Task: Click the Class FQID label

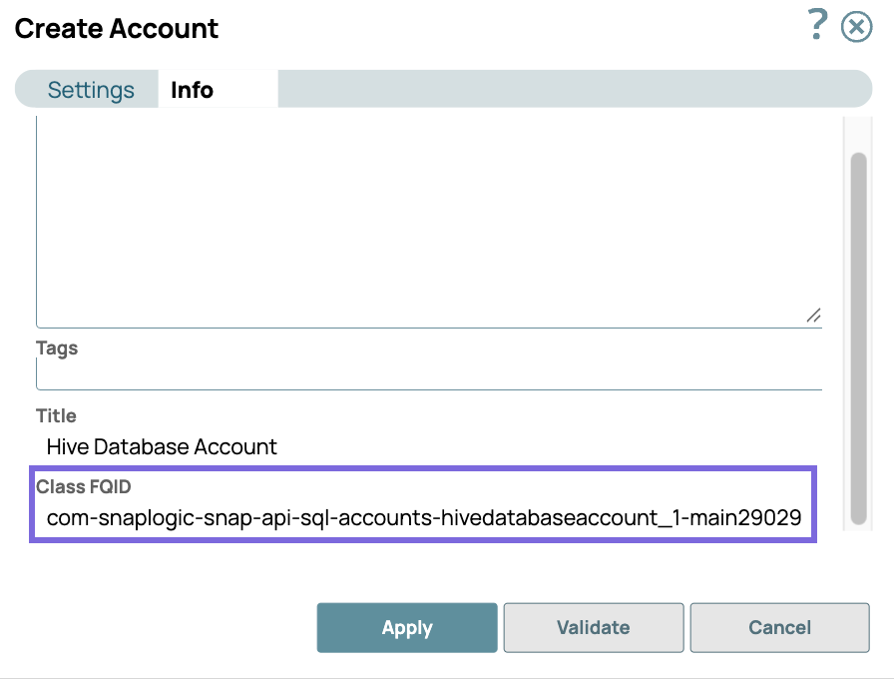Action: [84, 486]
